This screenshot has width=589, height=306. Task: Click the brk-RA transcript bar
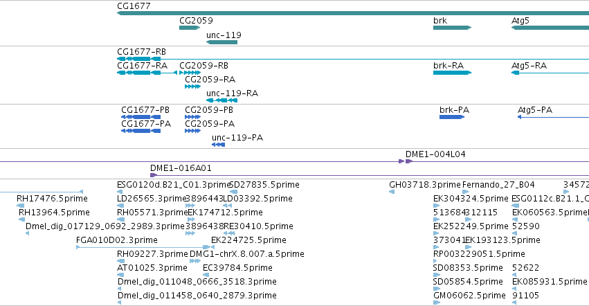[x=452, y=73]
